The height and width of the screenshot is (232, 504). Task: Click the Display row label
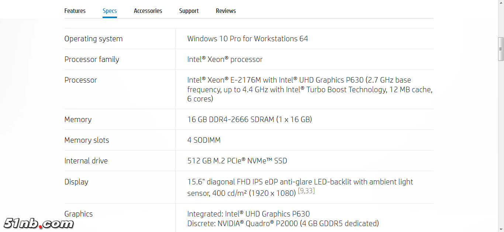[76, 182]
